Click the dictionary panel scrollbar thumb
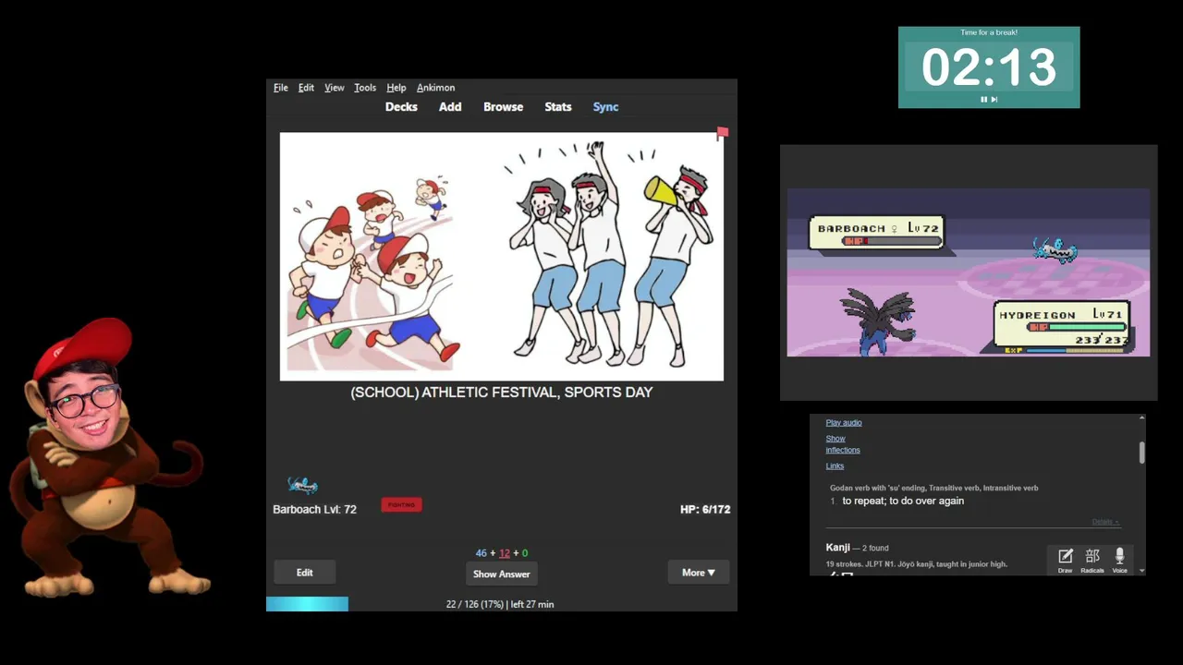Image resolution: width=1183 pixels, height=665 pixels. tap(1142, 453)
